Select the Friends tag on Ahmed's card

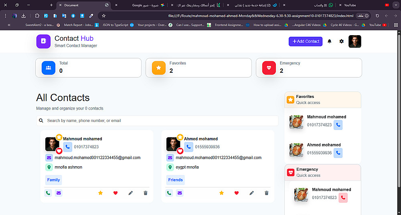tap(176, 180)
